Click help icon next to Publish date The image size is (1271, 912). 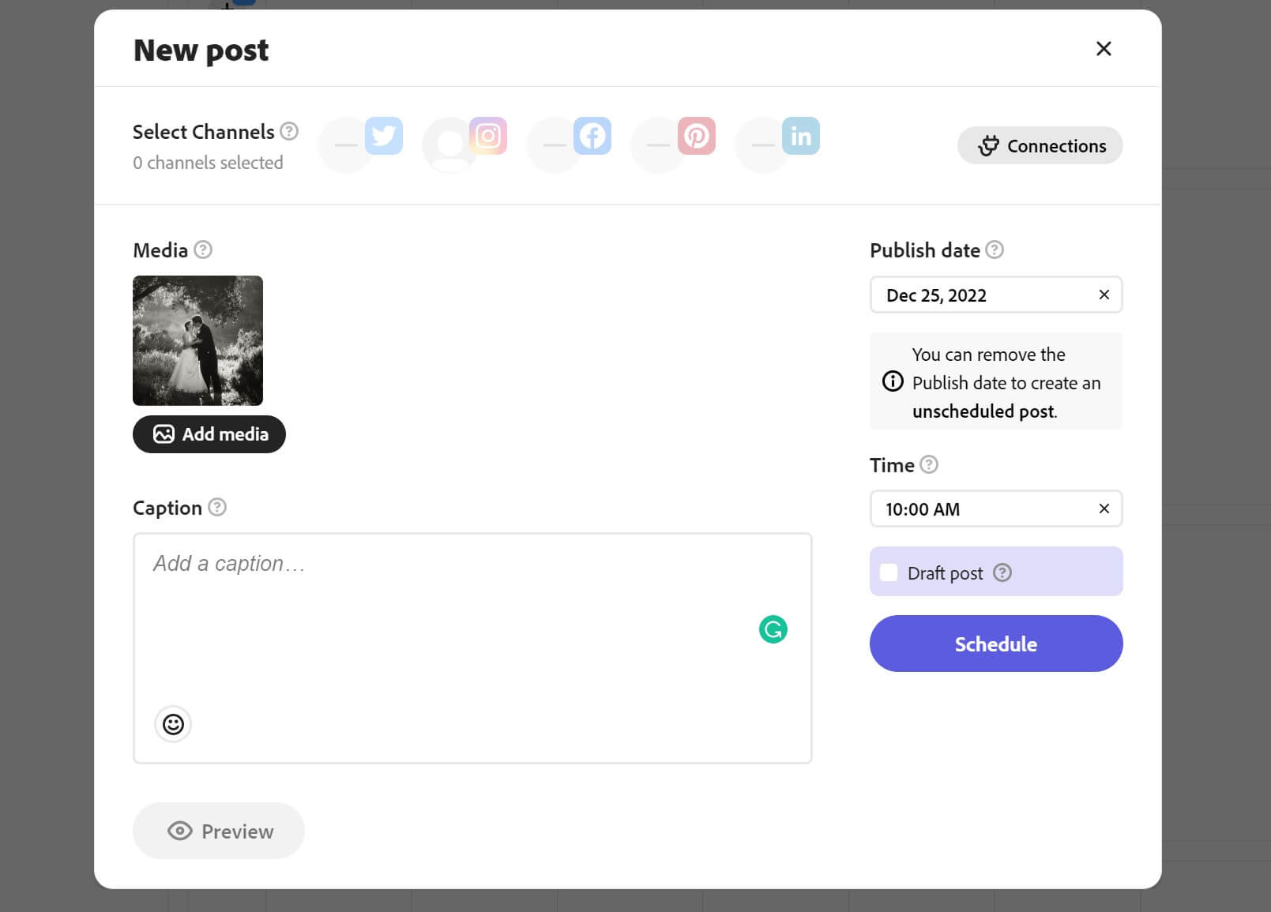(x=995, y=250)
